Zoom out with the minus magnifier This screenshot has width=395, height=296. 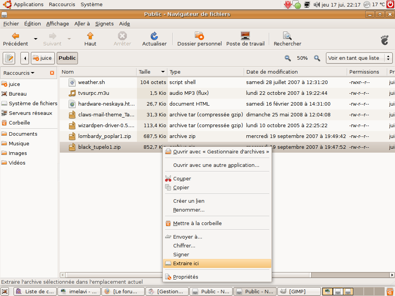(x=288, y=58)
